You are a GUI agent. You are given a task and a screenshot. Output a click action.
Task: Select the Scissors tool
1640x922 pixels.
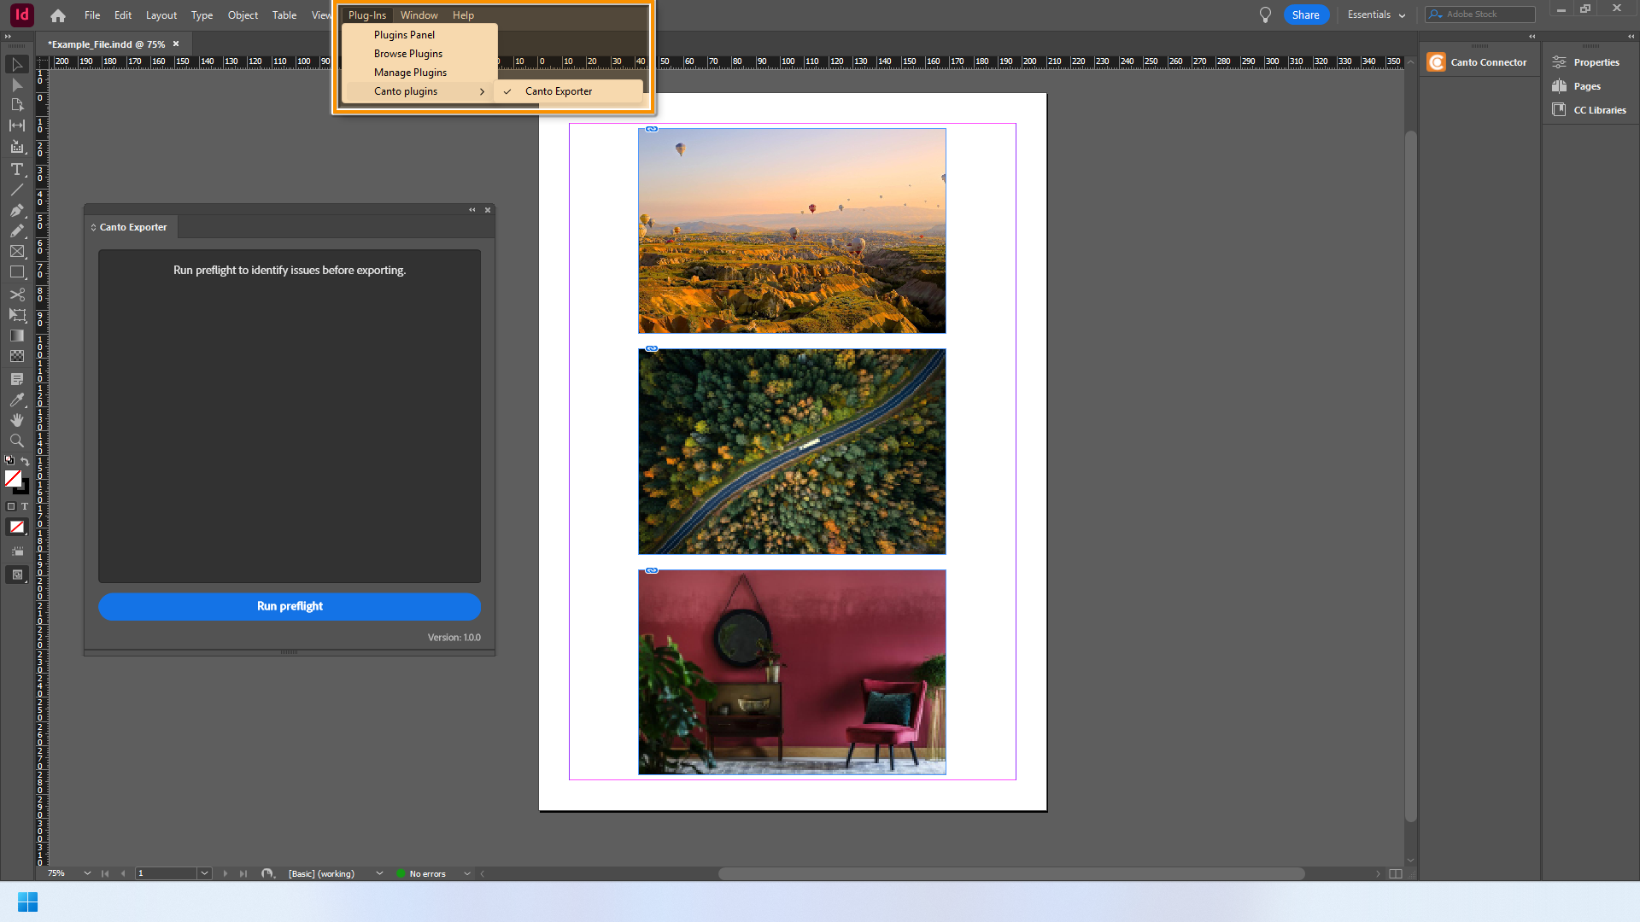click(x=16, y=295)
